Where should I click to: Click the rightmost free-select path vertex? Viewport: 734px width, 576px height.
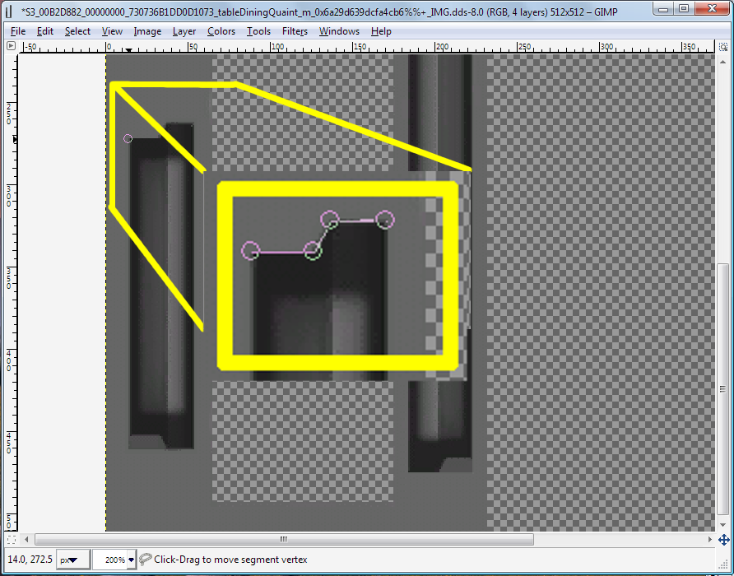(x=384, y=219)
